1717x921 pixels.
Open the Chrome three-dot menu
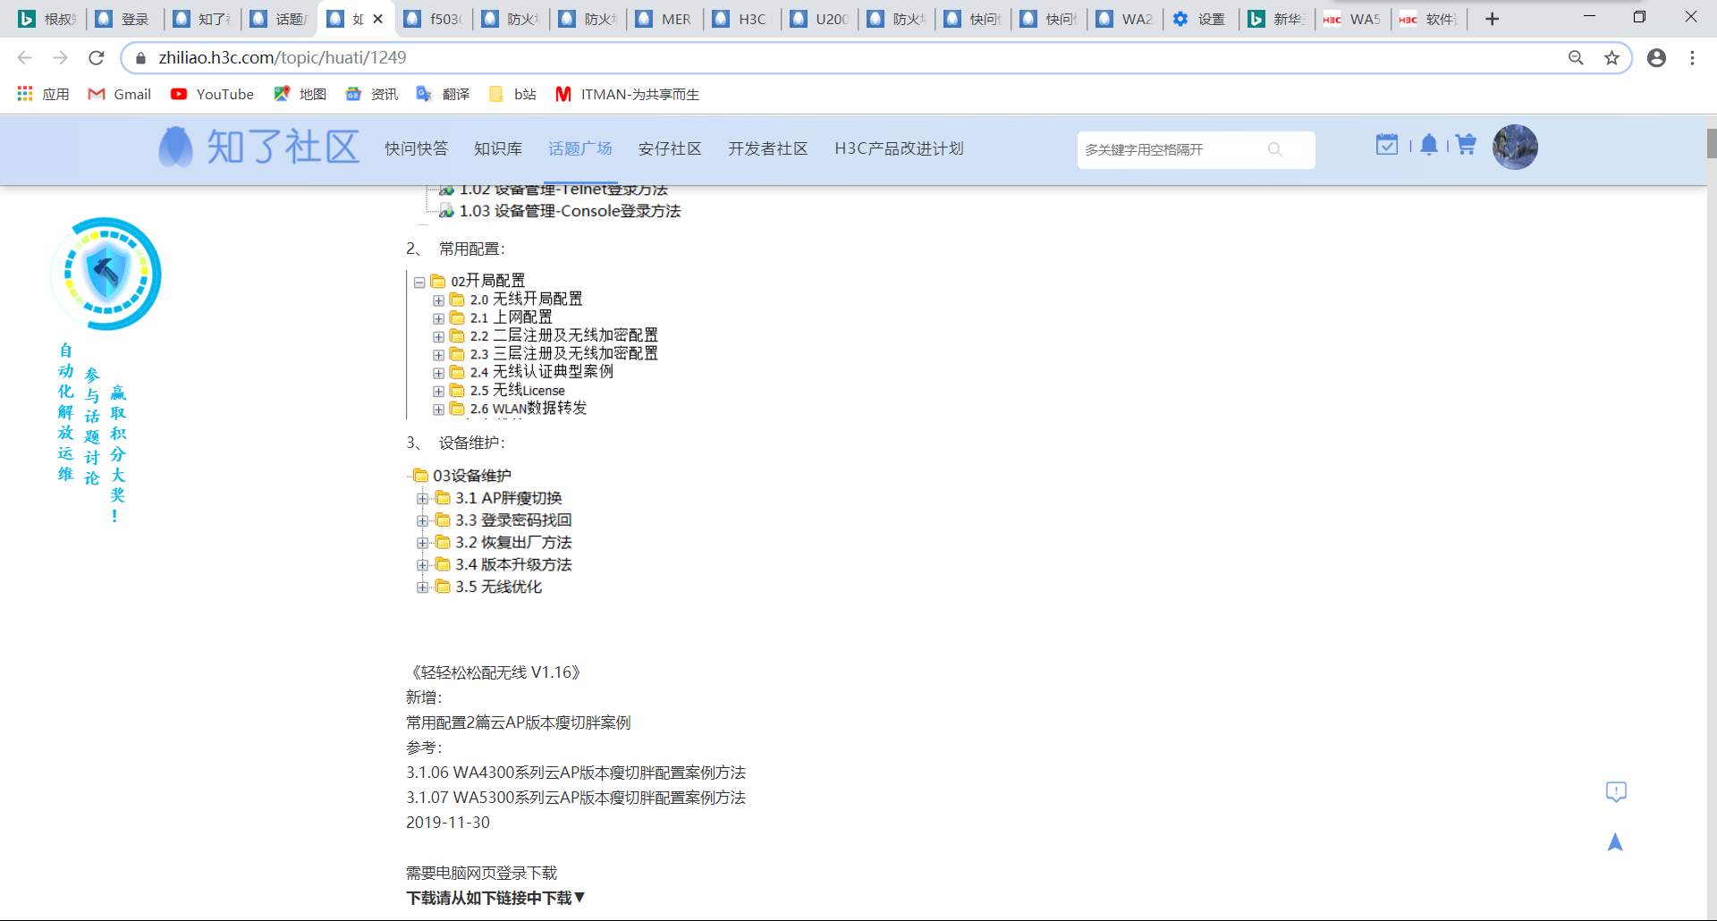pyautogui.click(x=1692, y=58)
